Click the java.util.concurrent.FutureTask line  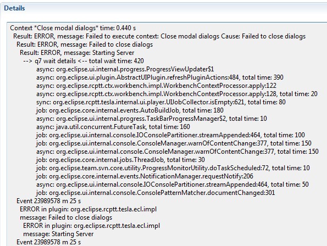coord(113,127)
